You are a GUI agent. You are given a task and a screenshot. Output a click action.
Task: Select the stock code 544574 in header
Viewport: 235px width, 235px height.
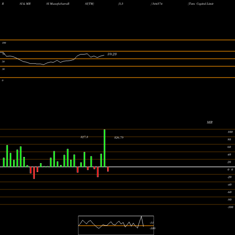(157, 4)
